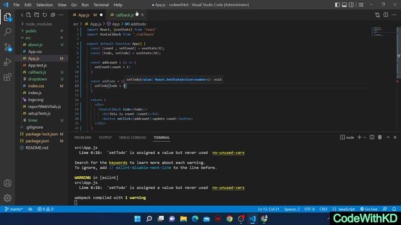Change indentation via Spaces: 2
Image resolution: width=401 pixels, height=225 pixels.
tap(291, 209)
